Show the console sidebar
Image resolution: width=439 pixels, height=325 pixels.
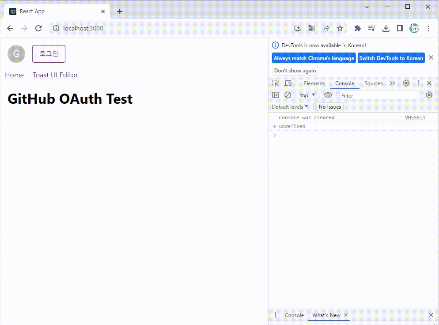276,95
